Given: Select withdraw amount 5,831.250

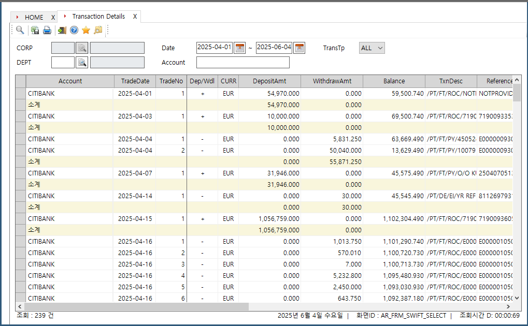Looking at the screenshot, I should (x=332, y=139).
